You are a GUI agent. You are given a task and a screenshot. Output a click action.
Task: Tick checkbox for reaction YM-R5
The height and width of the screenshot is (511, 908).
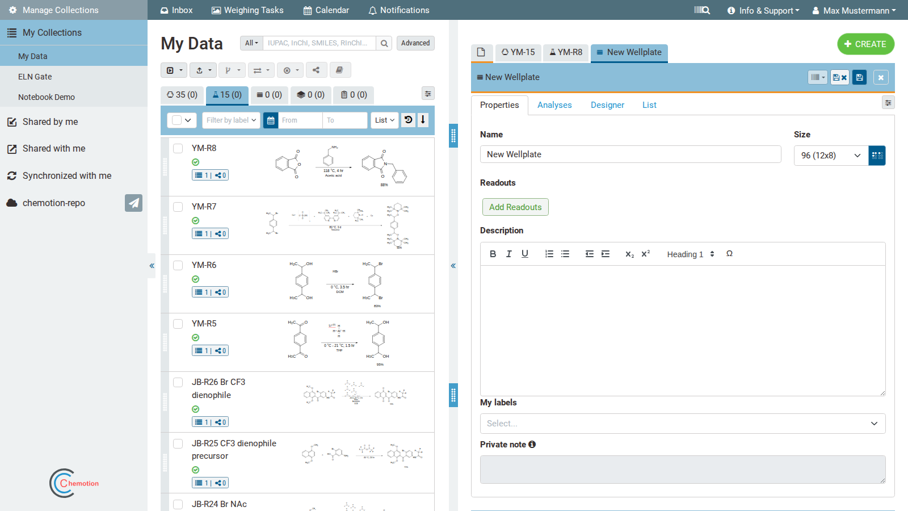178,324
